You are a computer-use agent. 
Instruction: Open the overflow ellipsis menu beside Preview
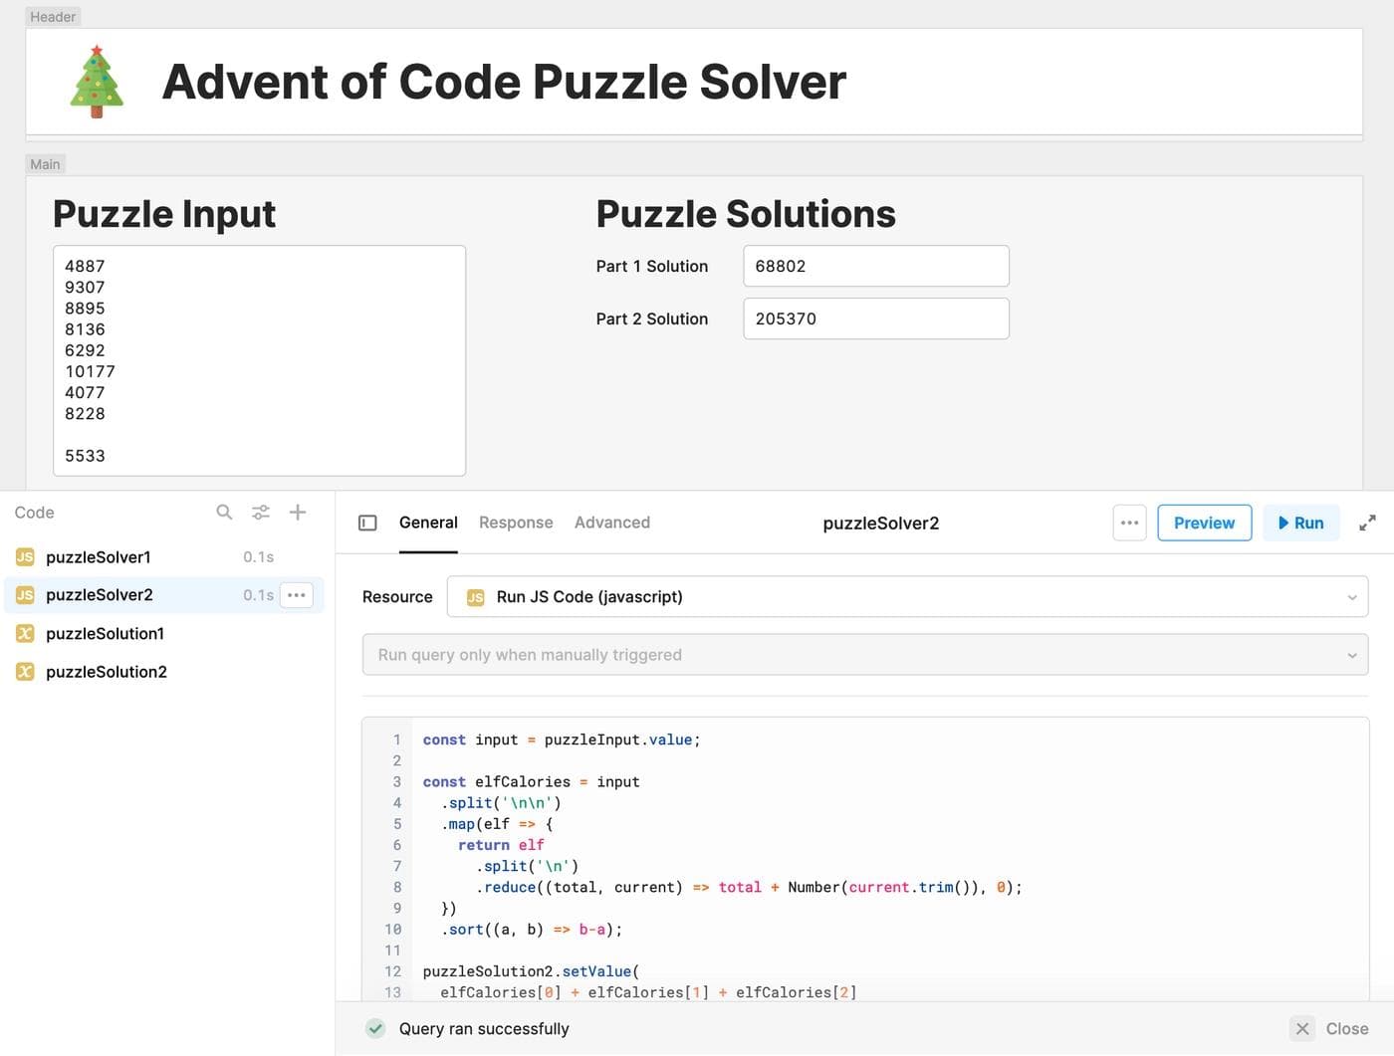tap(1129, 522)
